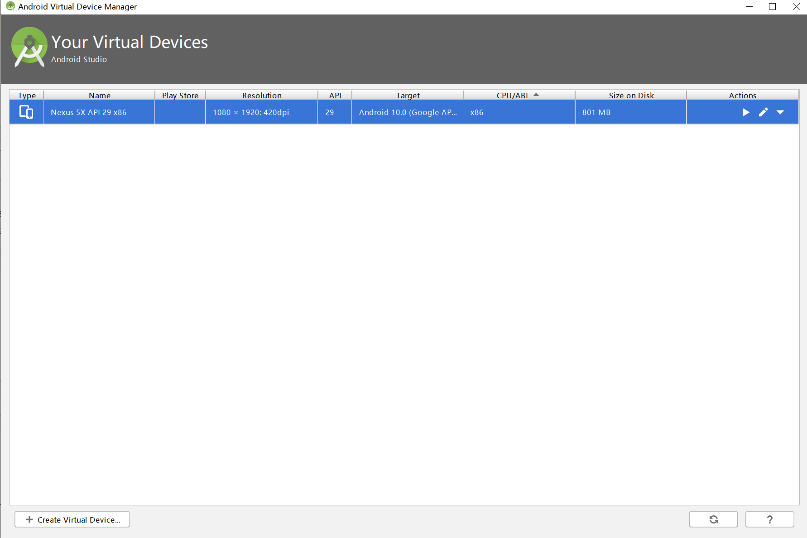Click the phone/tablet device type icon
This screenshot has height=538, width=807.
(x=26, y=112)
